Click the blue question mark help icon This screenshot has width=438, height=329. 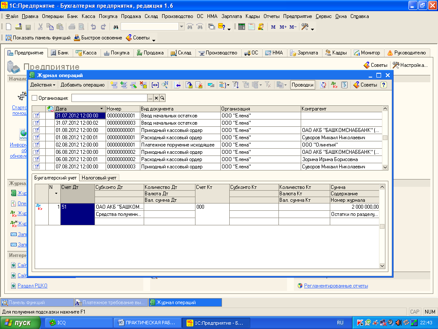pyautogui.click(x=384, y=85)
